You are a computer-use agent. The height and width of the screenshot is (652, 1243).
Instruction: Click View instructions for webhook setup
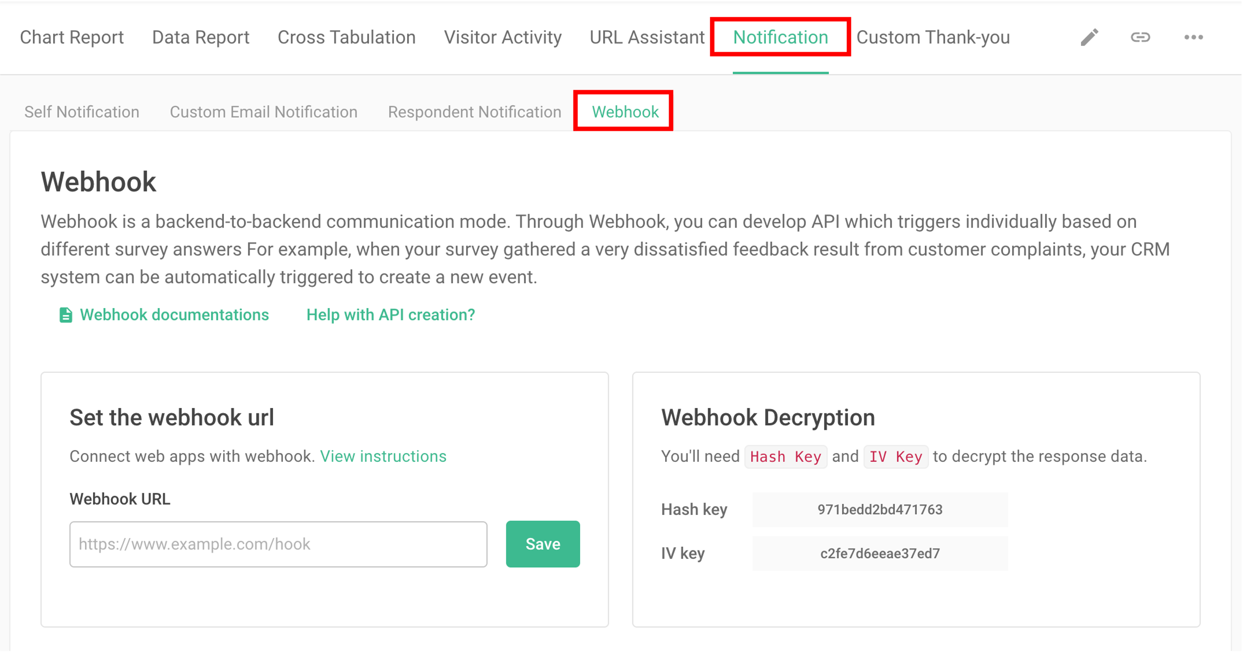pyautogui.click(x=383, y=456)
